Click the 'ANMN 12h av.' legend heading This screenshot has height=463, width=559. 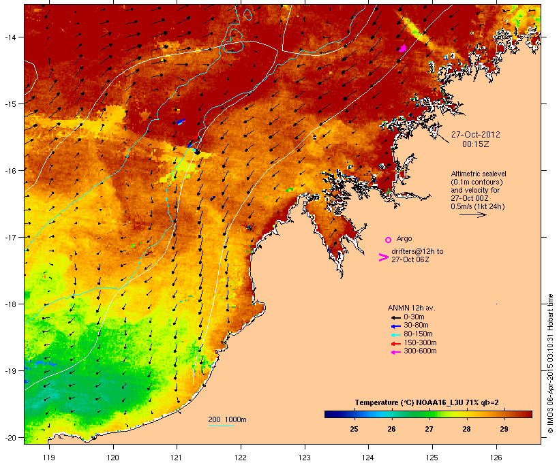tap(411, 308)
